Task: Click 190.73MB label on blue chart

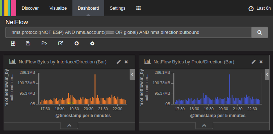Action: pyautogui.click(x=161, y=83)
